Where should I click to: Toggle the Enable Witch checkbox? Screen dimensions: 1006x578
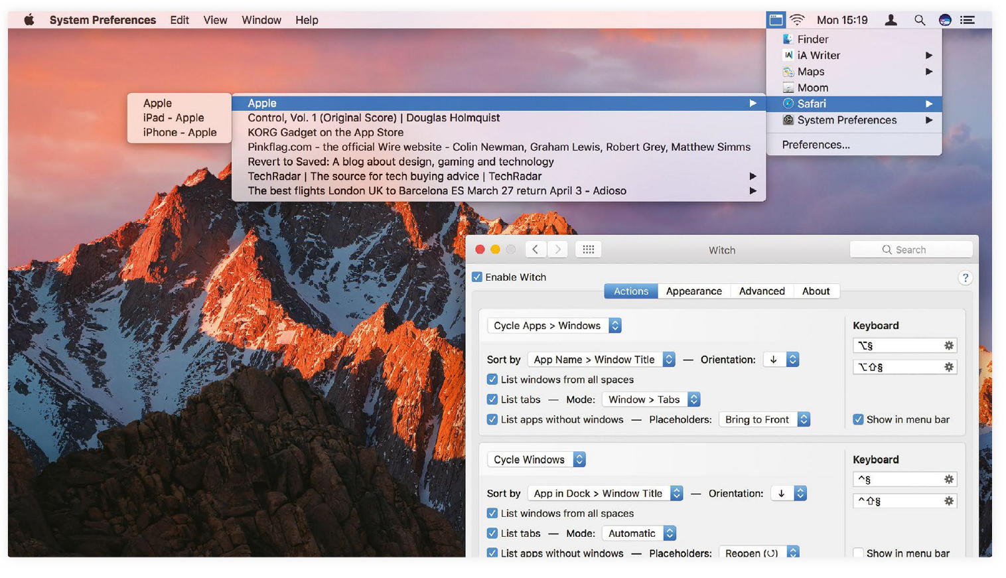coord(477,277)
